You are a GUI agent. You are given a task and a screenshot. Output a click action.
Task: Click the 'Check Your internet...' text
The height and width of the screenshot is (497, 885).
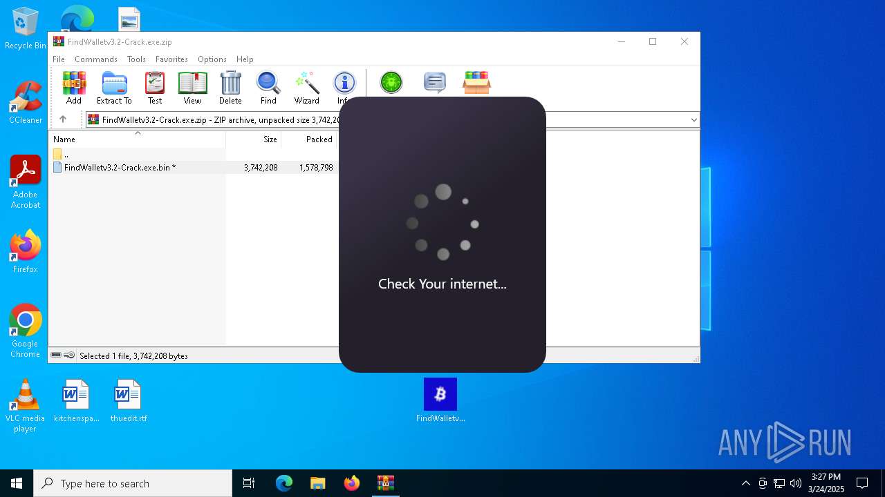442,284
